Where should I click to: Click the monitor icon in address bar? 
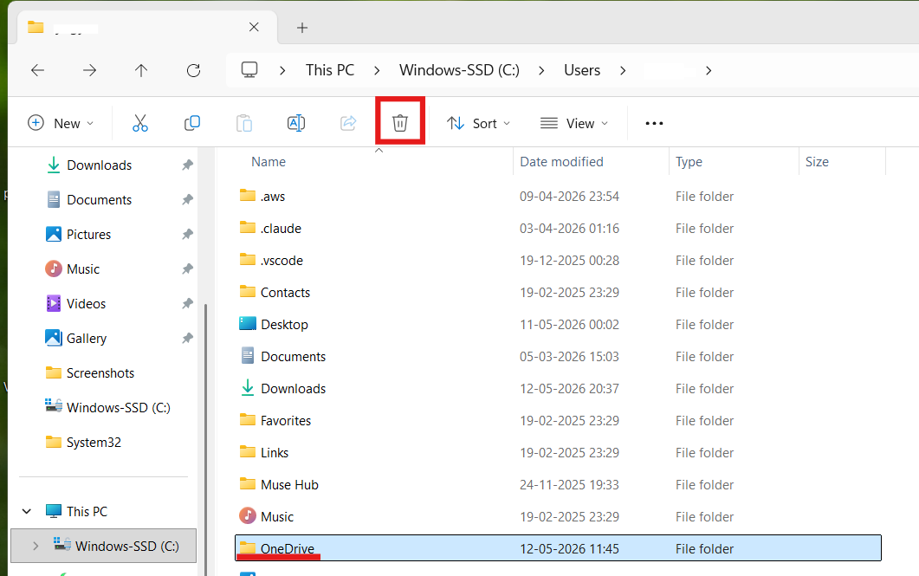tap(249, 70)
